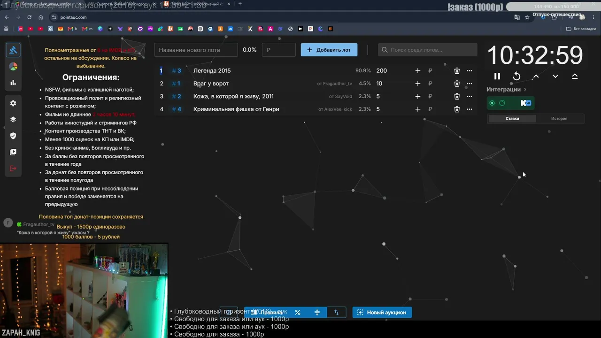
Task: Delete the Криминальная фишка от Генри lot
Action: tap(457, 109)
